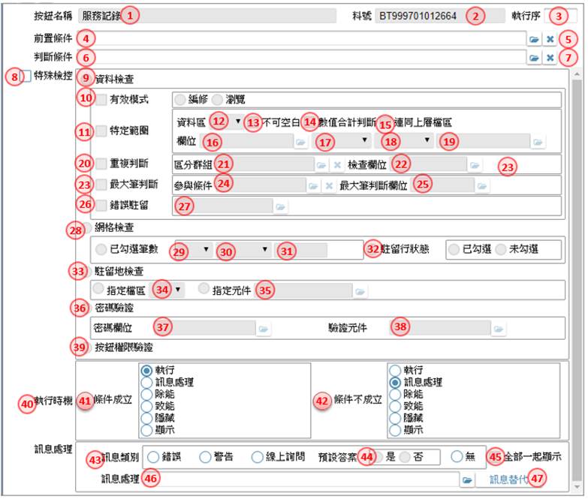Choose 警告 message type
Viewport: 588px width, 499px height.
205,457
